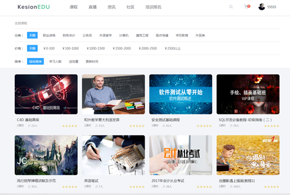
Task: Sort by 更新时间
Action: [x=92, y=62]
